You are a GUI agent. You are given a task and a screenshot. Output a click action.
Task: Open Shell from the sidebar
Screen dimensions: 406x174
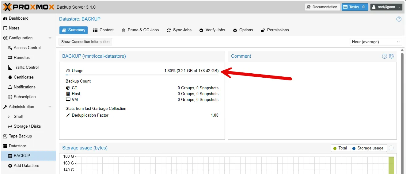click(x=18, y=116)
